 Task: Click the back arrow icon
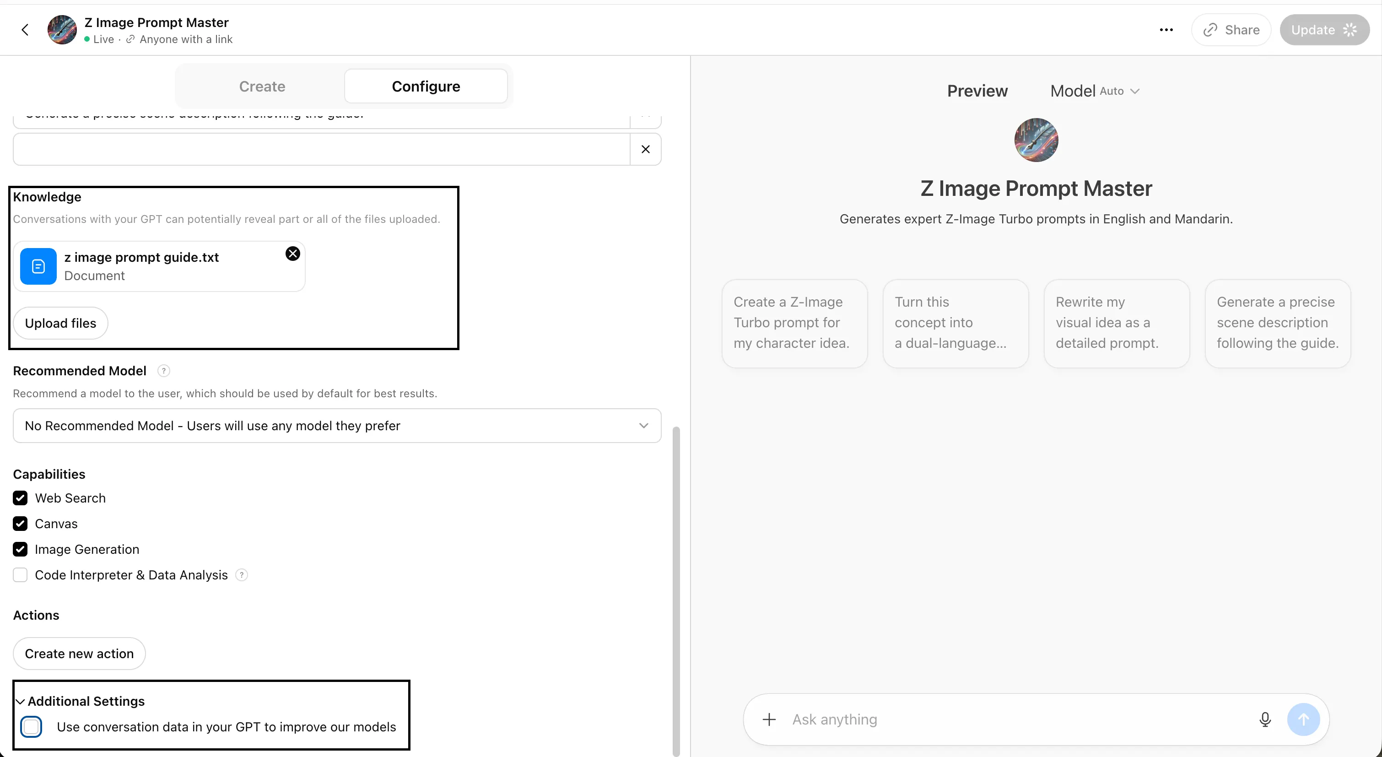pyautogui.click(x=25, y=30)
